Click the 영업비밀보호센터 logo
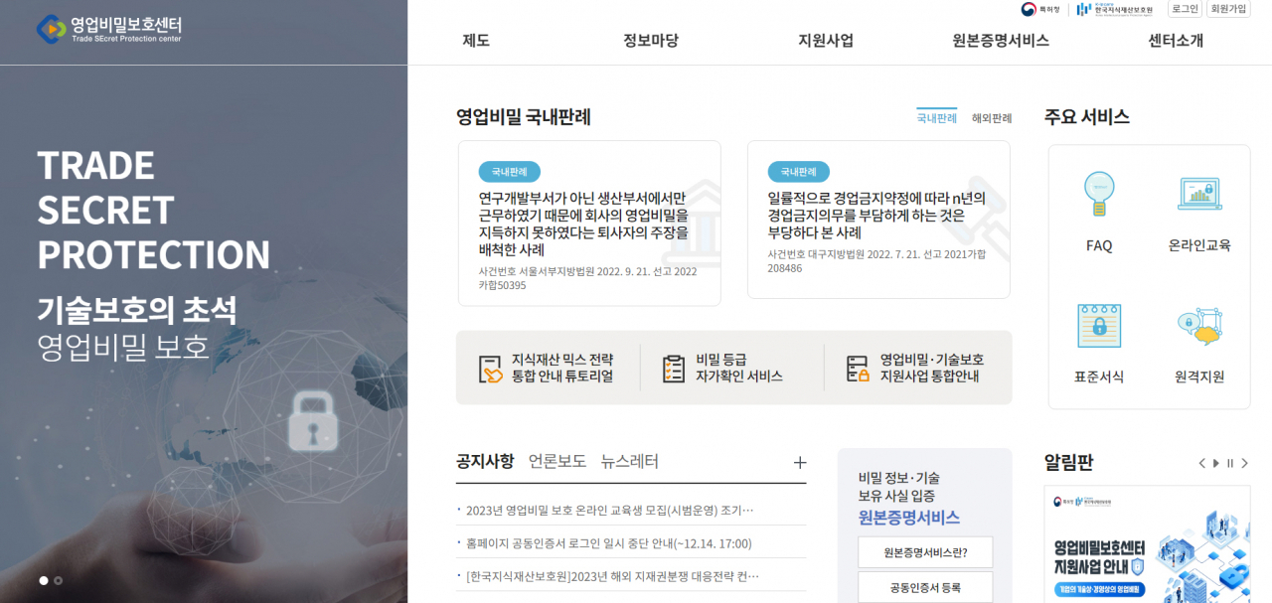Viewport: 1272px width, 603px height. pyautogui.click(x=109, y=29)
